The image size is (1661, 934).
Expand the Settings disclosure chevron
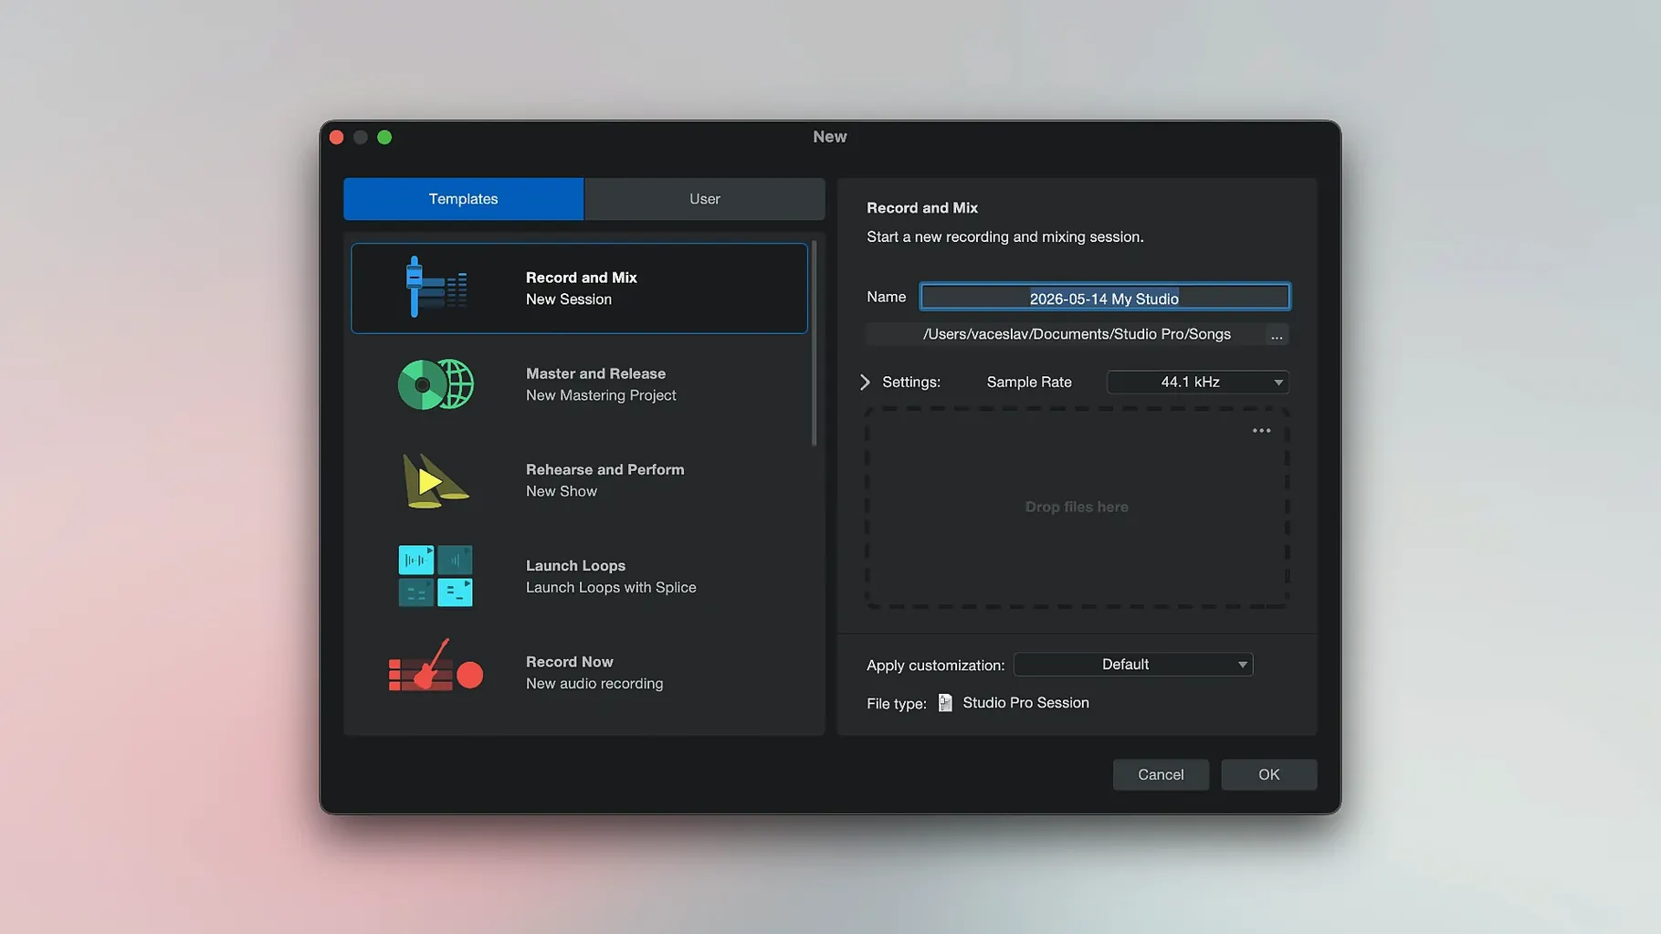point(865,383)
